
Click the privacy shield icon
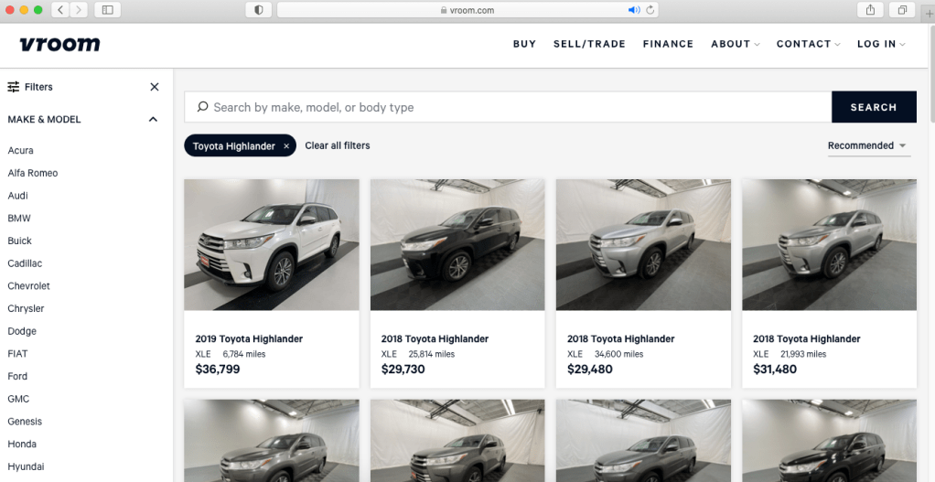(x=259, y=10)
